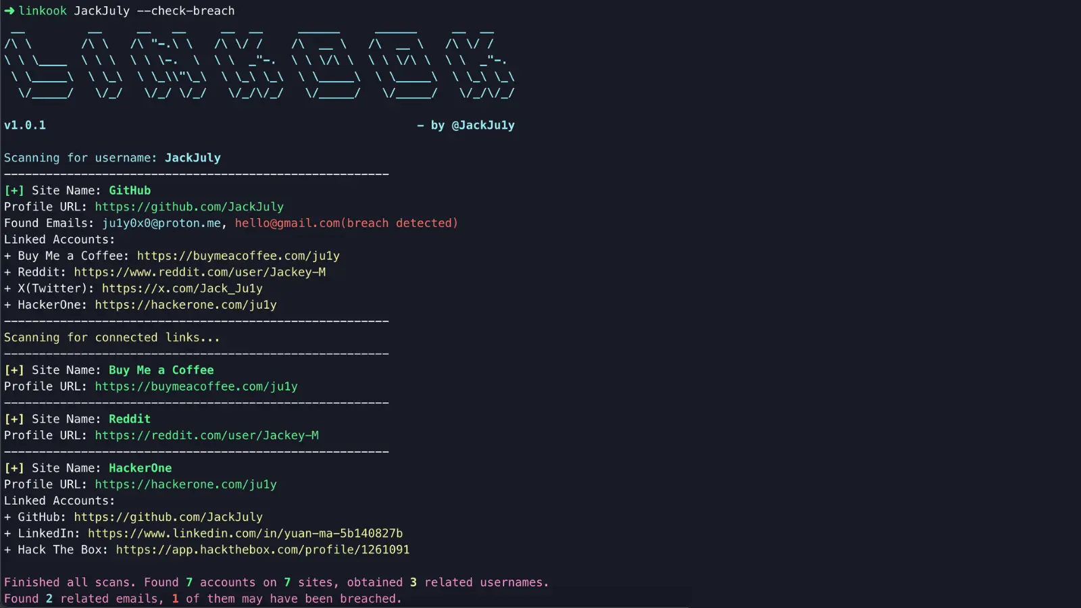Open the x.com/Jack_July Twitter link
The image size is (1081, 608).
click(182, 288)
